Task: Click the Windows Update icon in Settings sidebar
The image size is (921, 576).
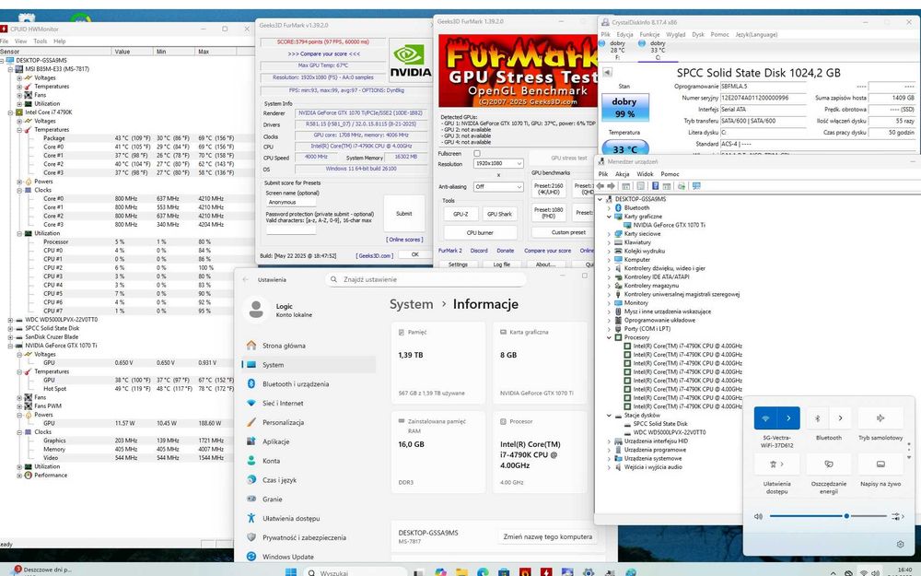Action: (251, 556)
